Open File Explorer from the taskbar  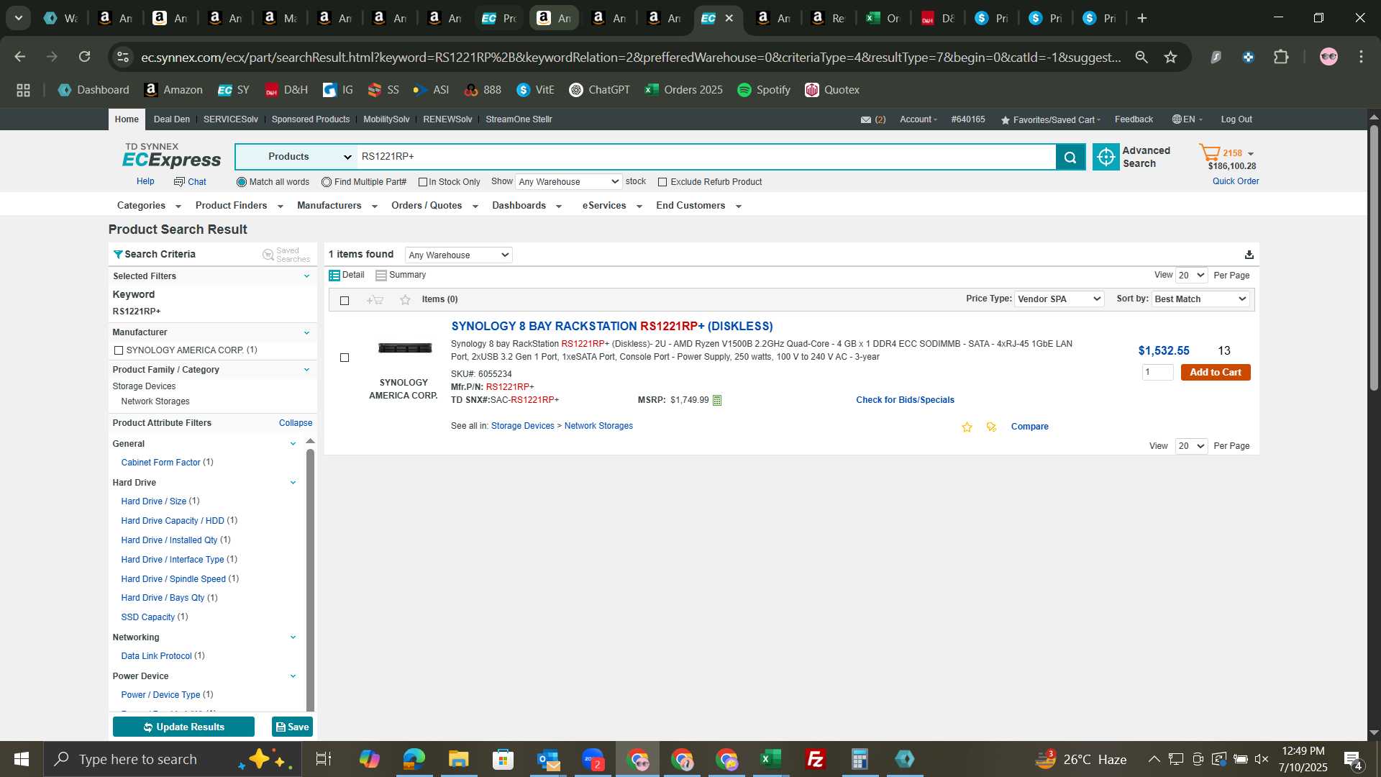coord(458,759)
